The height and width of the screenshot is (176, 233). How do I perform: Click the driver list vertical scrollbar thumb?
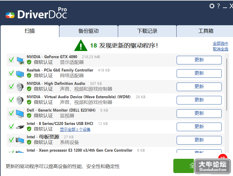(x=227, y=84)
